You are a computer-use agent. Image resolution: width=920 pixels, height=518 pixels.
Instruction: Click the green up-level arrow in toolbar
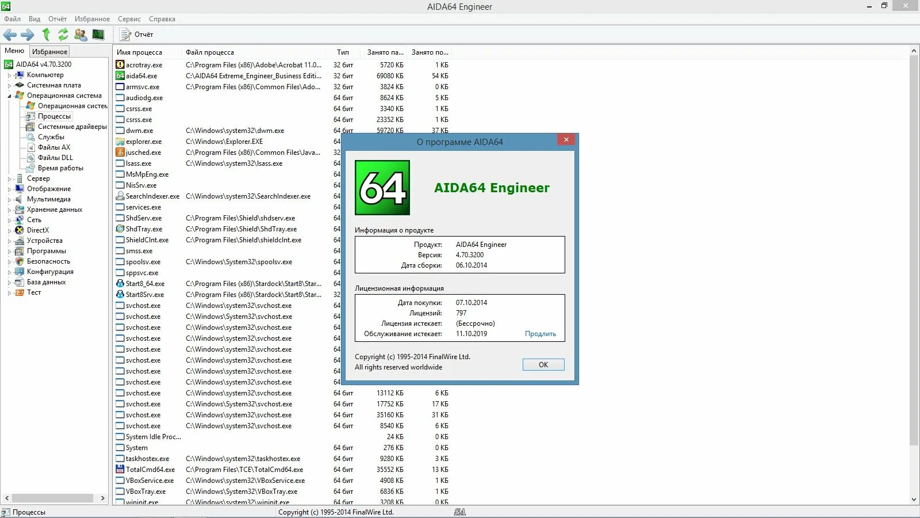(x=46, y=35)
